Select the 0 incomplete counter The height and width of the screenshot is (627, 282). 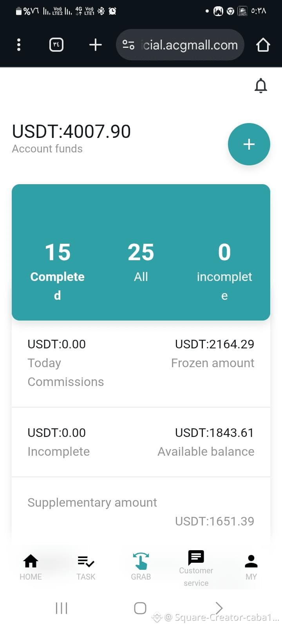tap(224, 270)
